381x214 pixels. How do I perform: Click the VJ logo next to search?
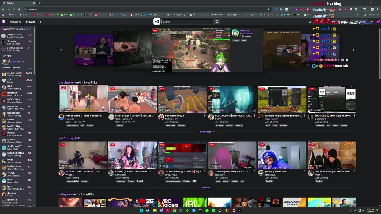click(x=157, y=21)
